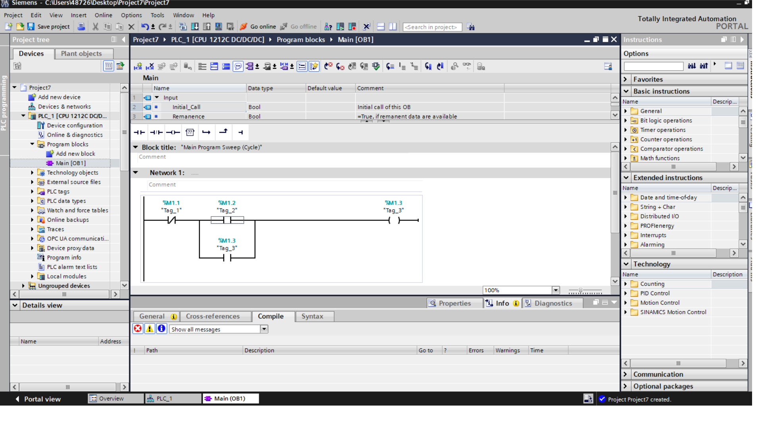The width and height of the screenshot is (762, 429).
Task: Click the Insert network icon
Action: (x=138, y=66)
